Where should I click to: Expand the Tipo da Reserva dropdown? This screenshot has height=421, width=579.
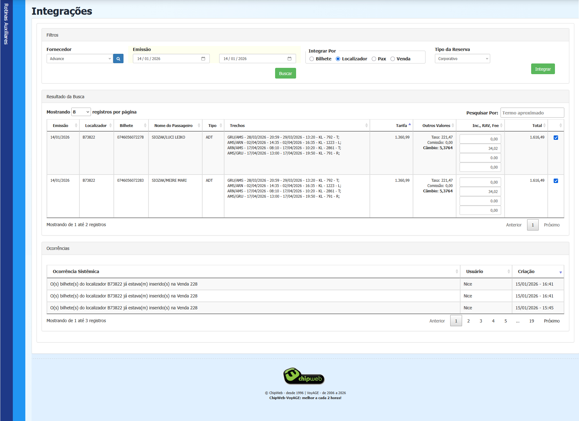[462, 59]
